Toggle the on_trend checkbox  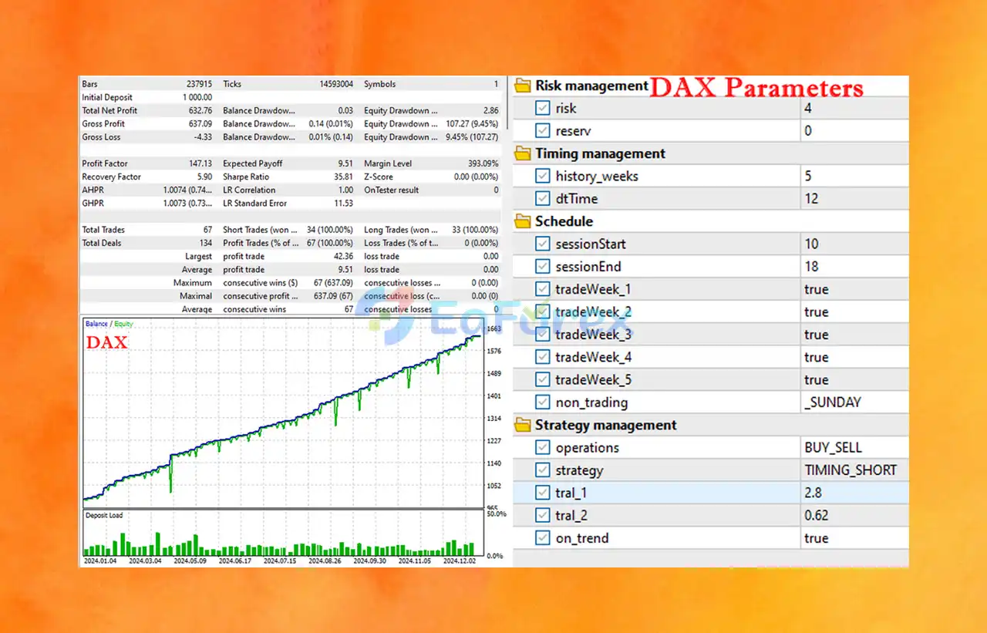(x=543, y=538)
